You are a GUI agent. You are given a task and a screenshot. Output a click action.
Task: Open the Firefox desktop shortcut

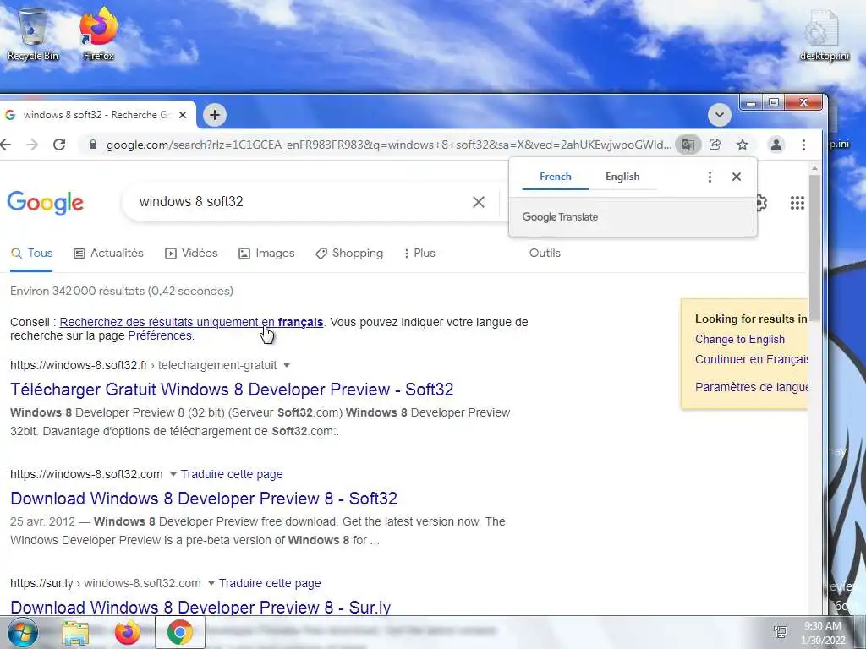(98, 34)
